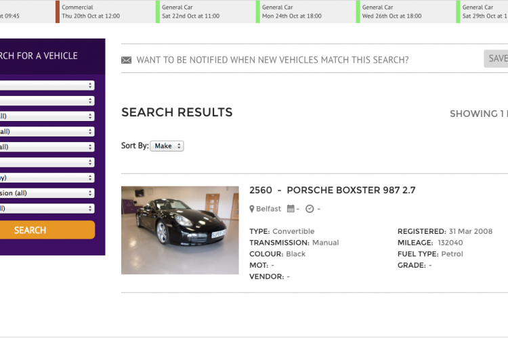Open the seventh sidebar filter dropdown
508x338 pixels.
[47, 178]
